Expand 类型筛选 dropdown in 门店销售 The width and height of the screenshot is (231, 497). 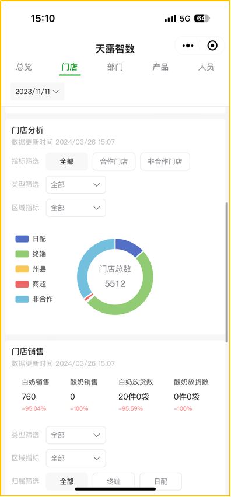(x=76, y=435)
